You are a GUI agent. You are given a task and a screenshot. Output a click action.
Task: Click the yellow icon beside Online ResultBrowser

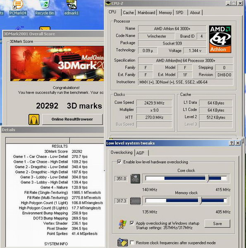pos(34,119)
